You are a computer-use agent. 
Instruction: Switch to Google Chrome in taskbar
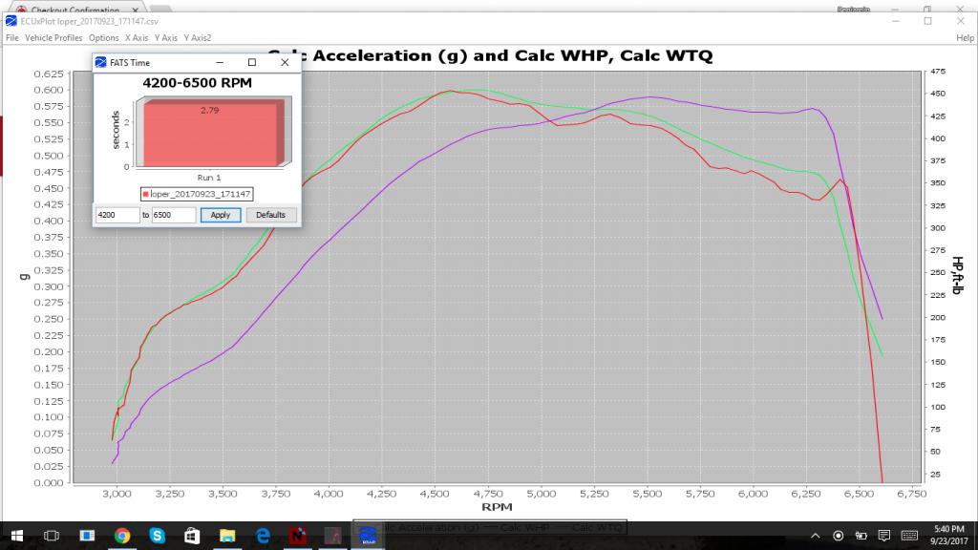click(x=122, y=535)
